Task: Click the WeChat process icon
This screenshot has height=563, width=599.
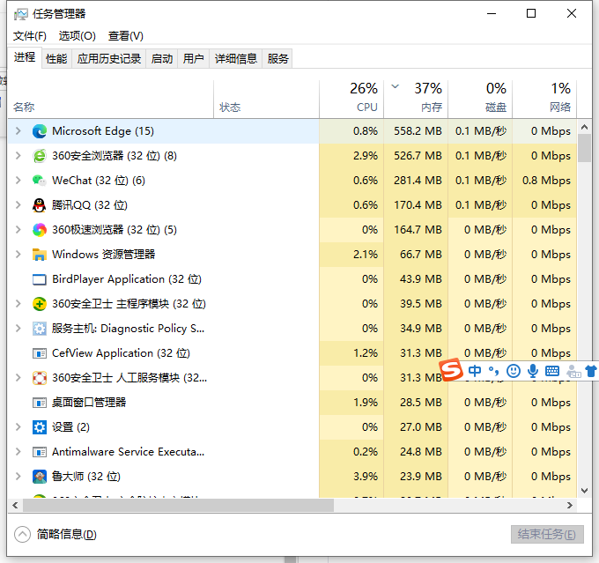Action: pos(40,181)
